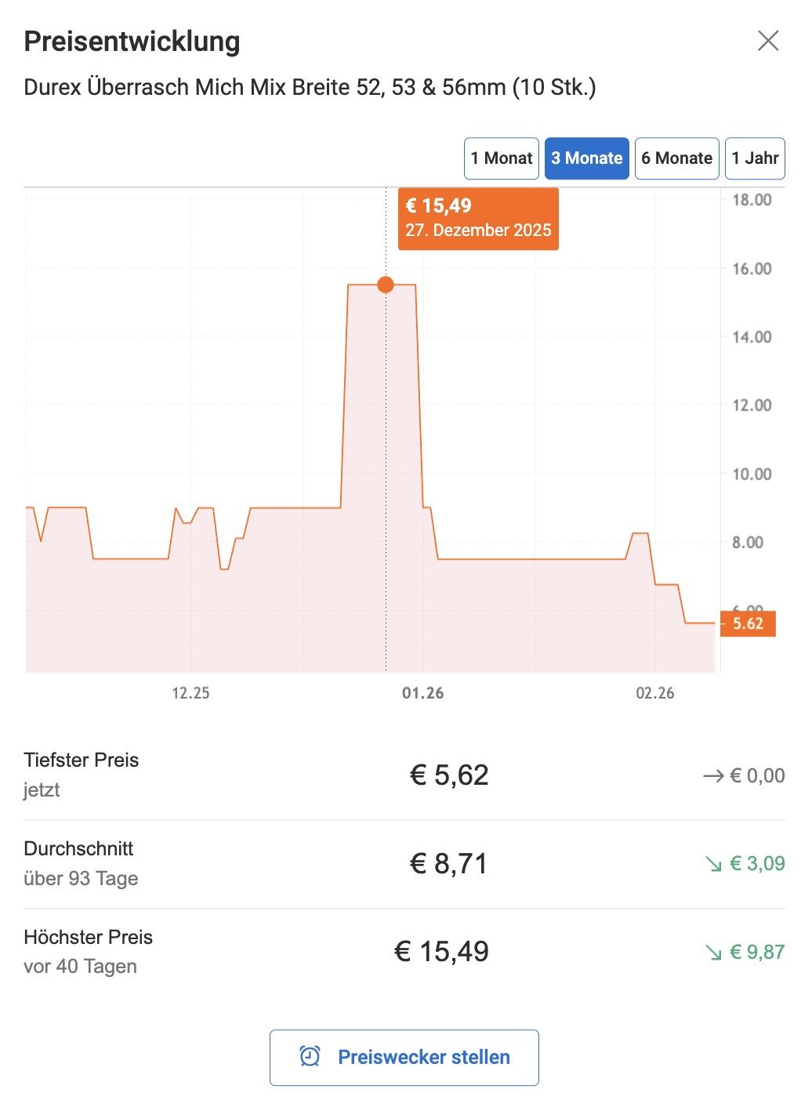Viewport: 812px width, 1107px height.
Task: Select the 3 Monate range tab
Action: [586, 158]
